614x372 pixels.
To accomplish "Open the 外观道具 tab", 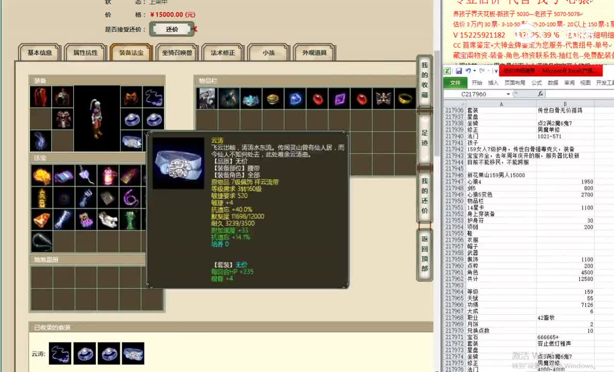I will coord(314,53).
